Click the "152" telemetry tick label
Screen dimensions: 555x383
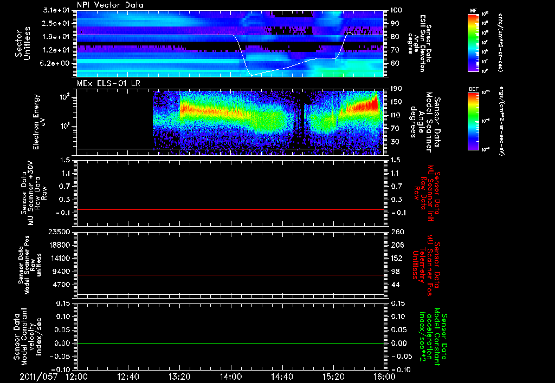pyautogui.click(x=397, y=258)
